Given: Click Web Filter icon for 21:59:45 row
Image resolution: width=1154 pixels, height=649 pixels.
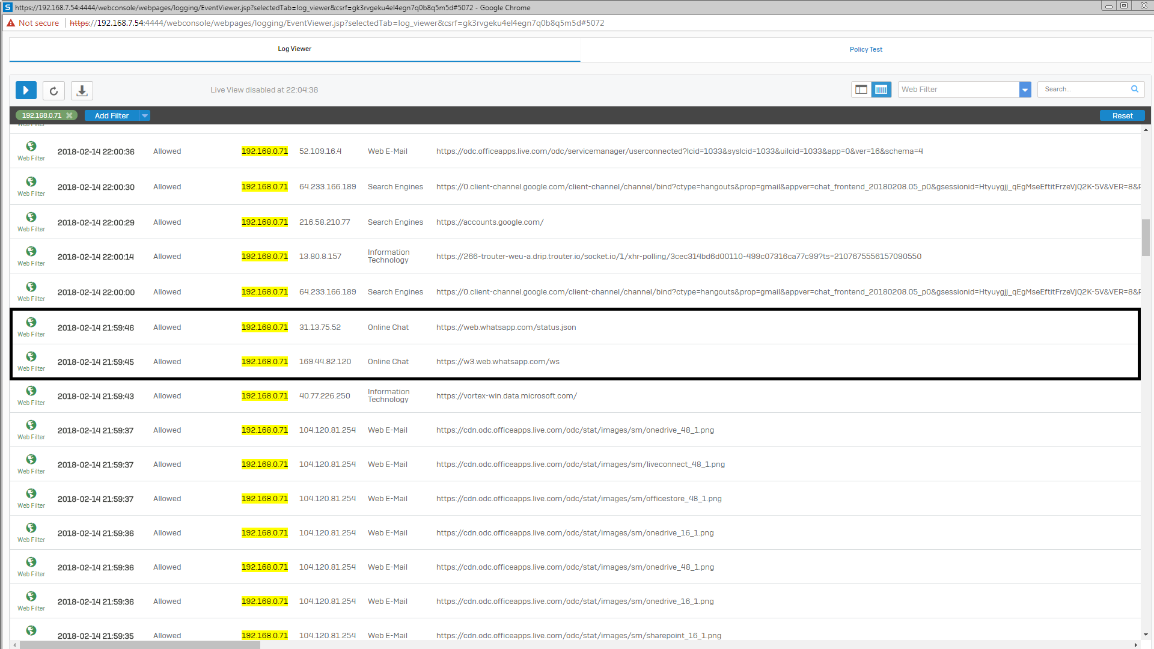Looking at the screenshot, I should pos(31,356).
